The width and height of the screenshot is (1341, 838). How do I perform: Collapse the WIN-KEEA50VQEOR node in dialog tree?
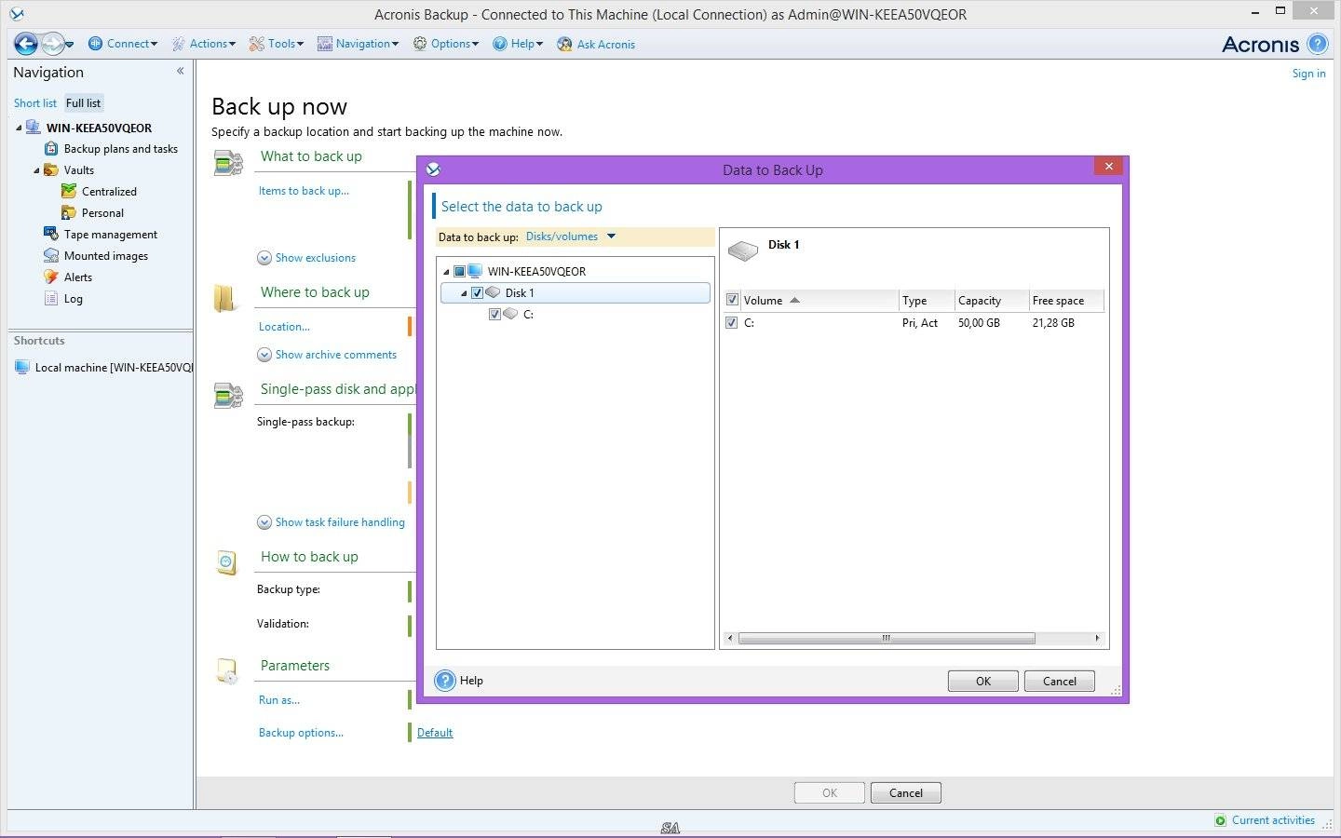coord(446,272)
